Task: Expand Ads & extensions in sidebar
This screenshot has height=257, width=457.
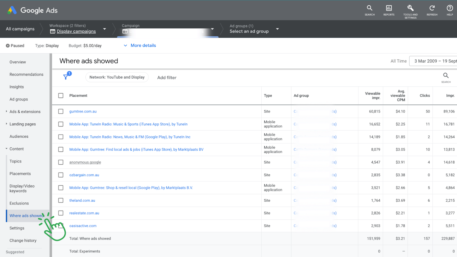Action: pyautogui.click(x=7, y=112)
